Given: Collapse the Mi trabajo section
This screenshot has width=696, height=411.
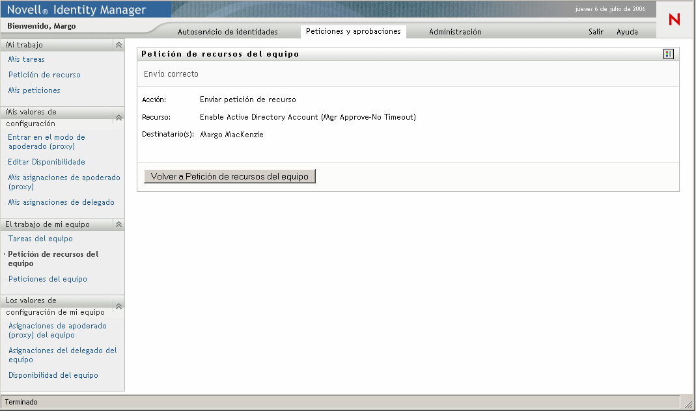Looking at the screenshot, I should 118,45.
